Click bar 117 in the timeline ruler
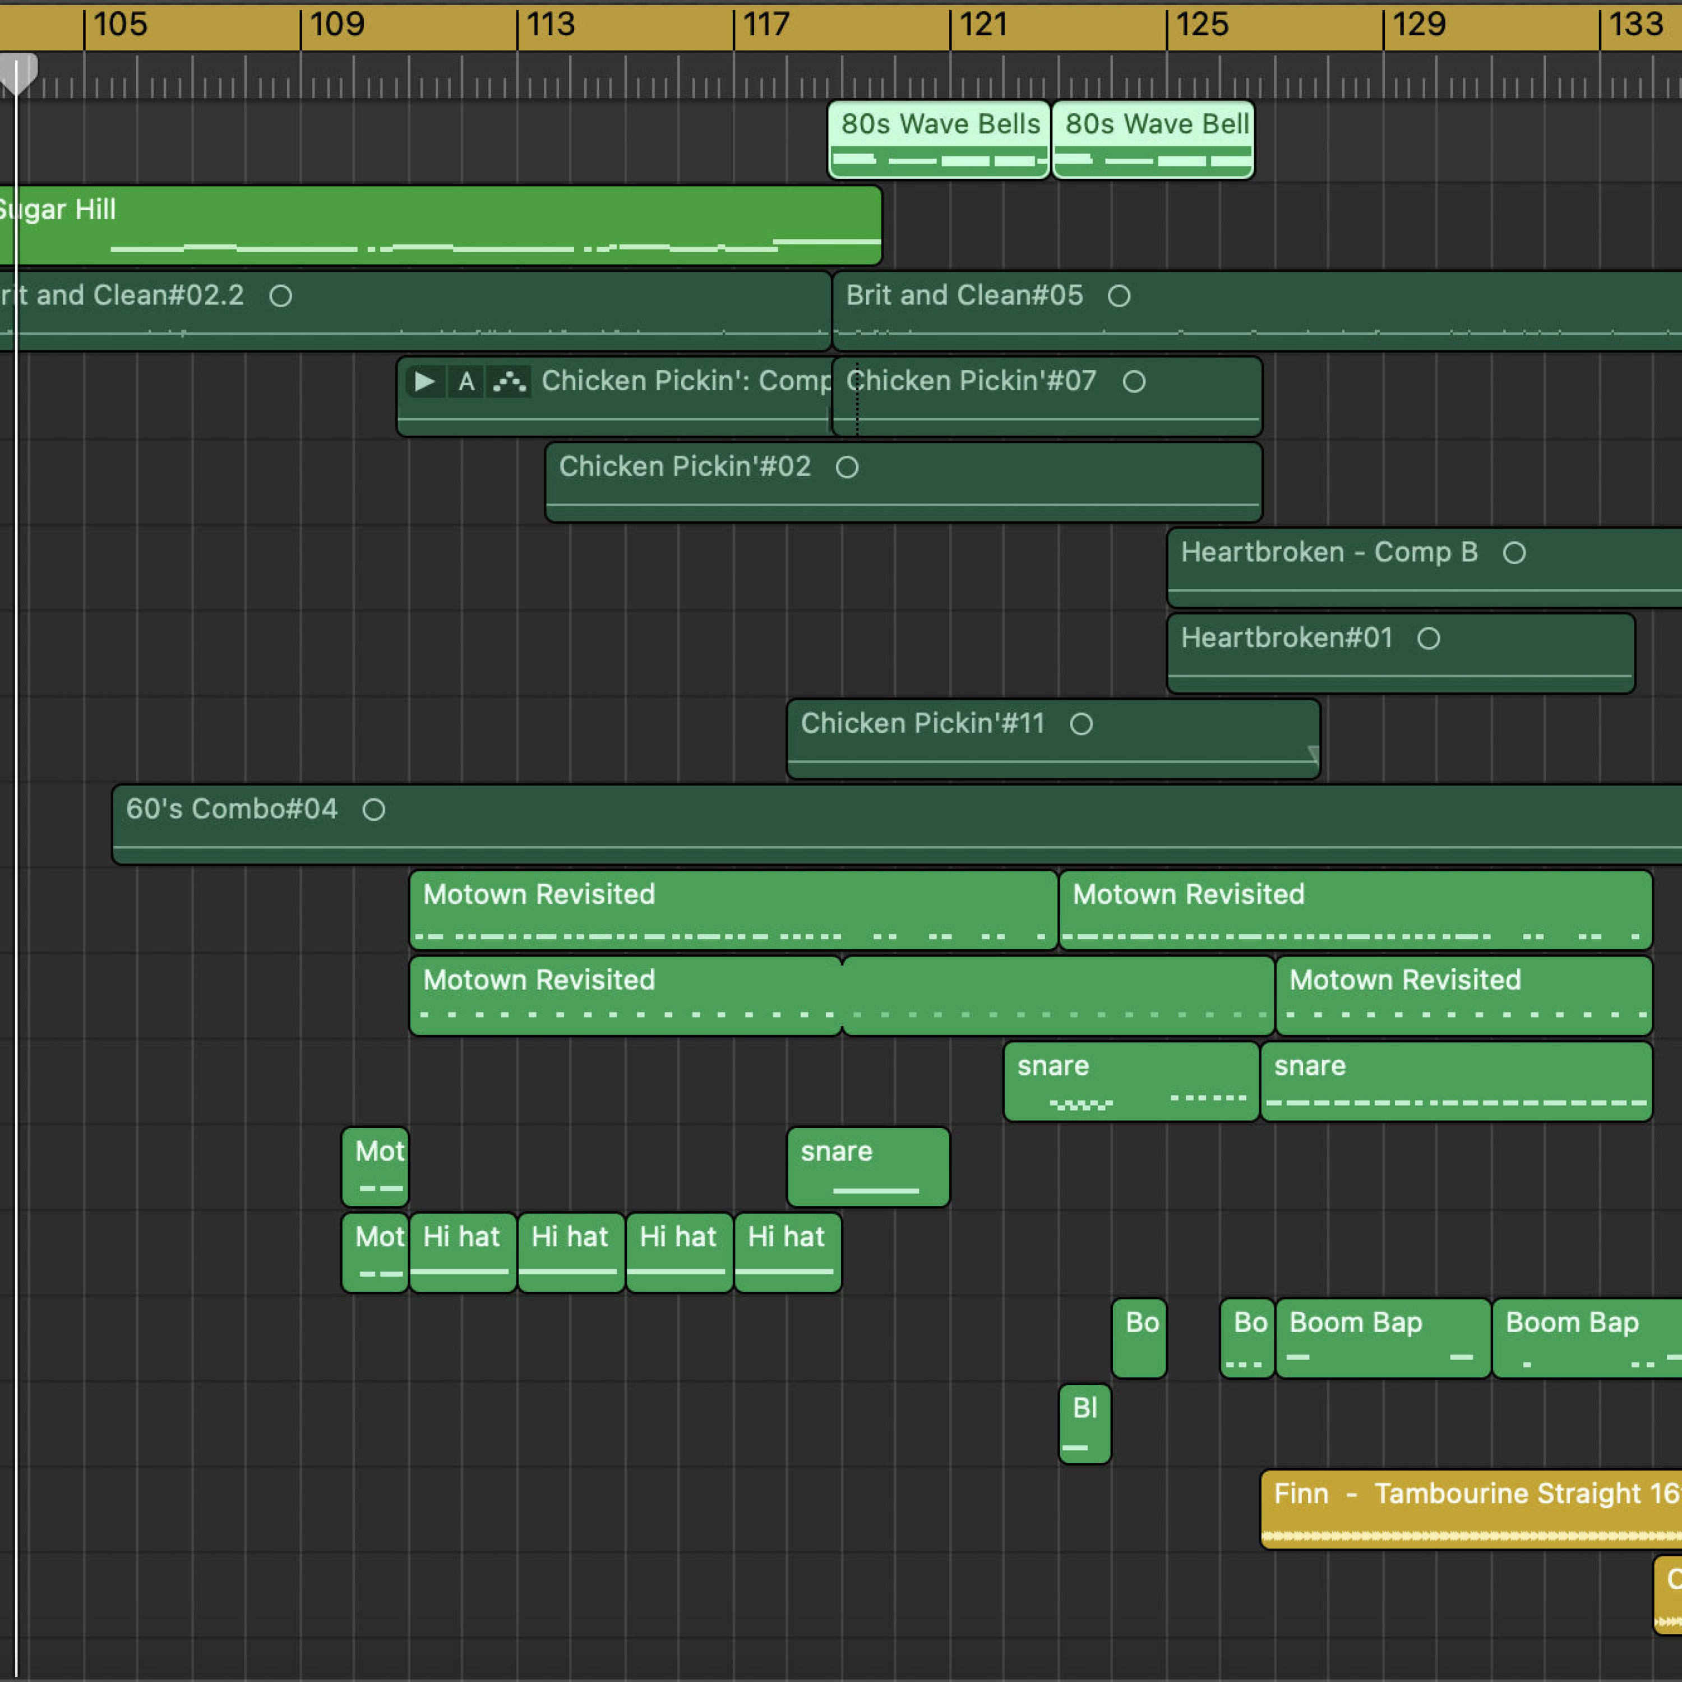1682x1682 pixels. click(x=766, y=24)
